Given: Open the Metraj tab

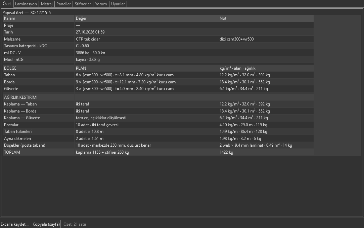Looking at the screenshot, I should (x=47, y=4).
